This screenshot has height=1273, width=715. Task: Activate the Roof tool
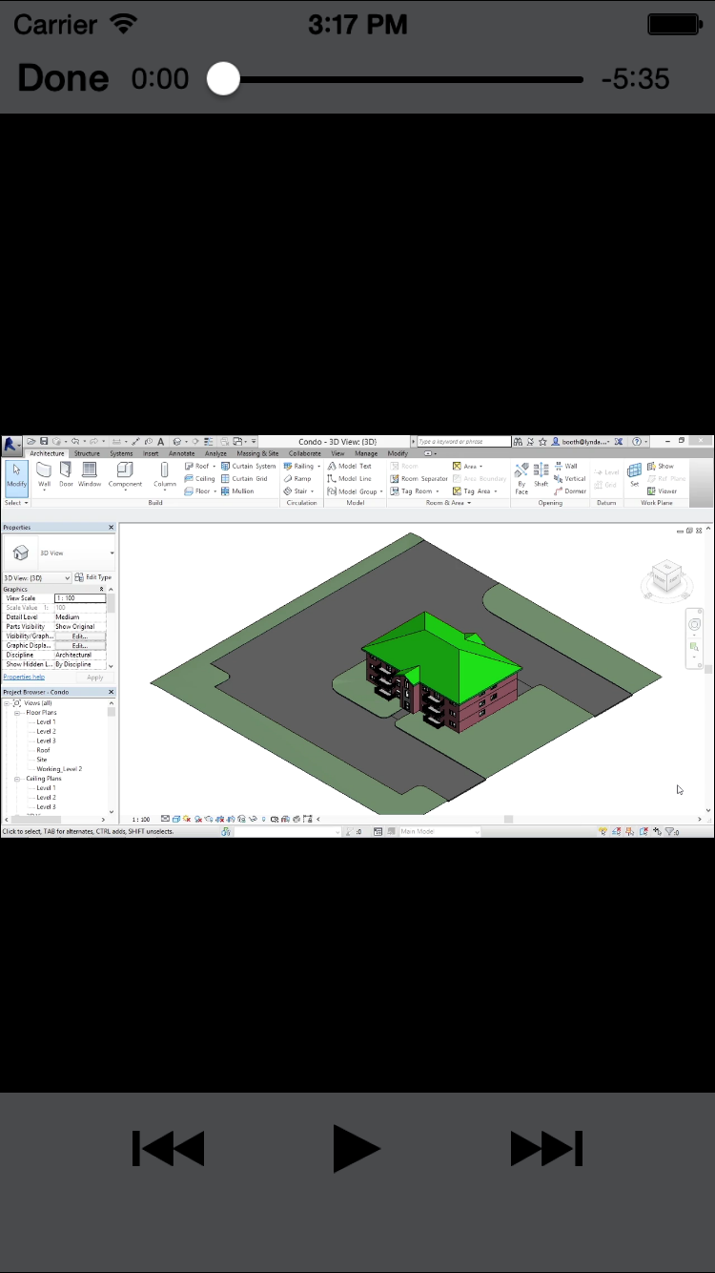coord(198,466)
